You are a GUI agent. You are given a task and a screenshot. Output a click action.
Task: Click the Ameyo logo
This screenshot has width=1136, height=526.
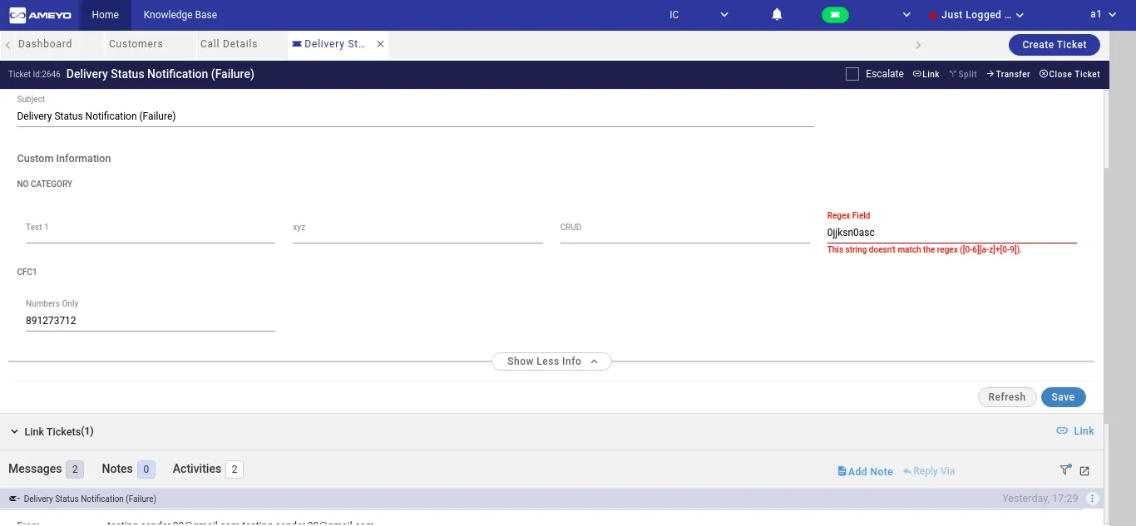39,15
